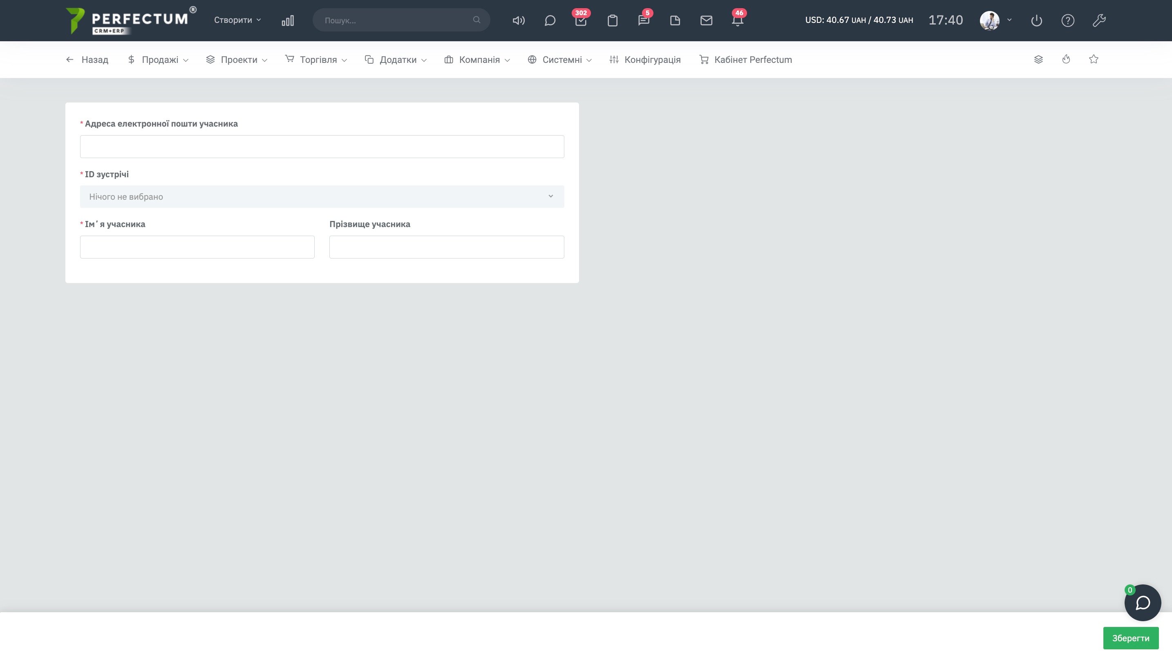Click the star favorites icon

click(x=1094, y=60)
